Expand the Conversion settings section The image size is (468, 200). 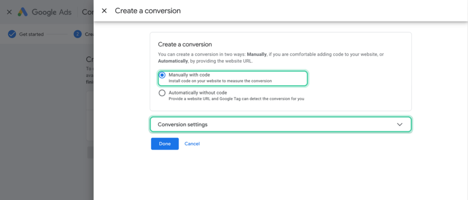[281, 124]
